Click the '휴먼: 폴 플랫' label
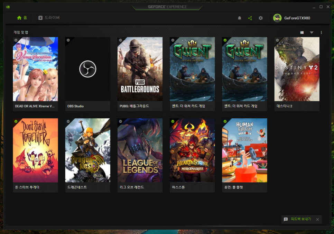The height and width of the screenshot is (234, 334). click(233, 187)
